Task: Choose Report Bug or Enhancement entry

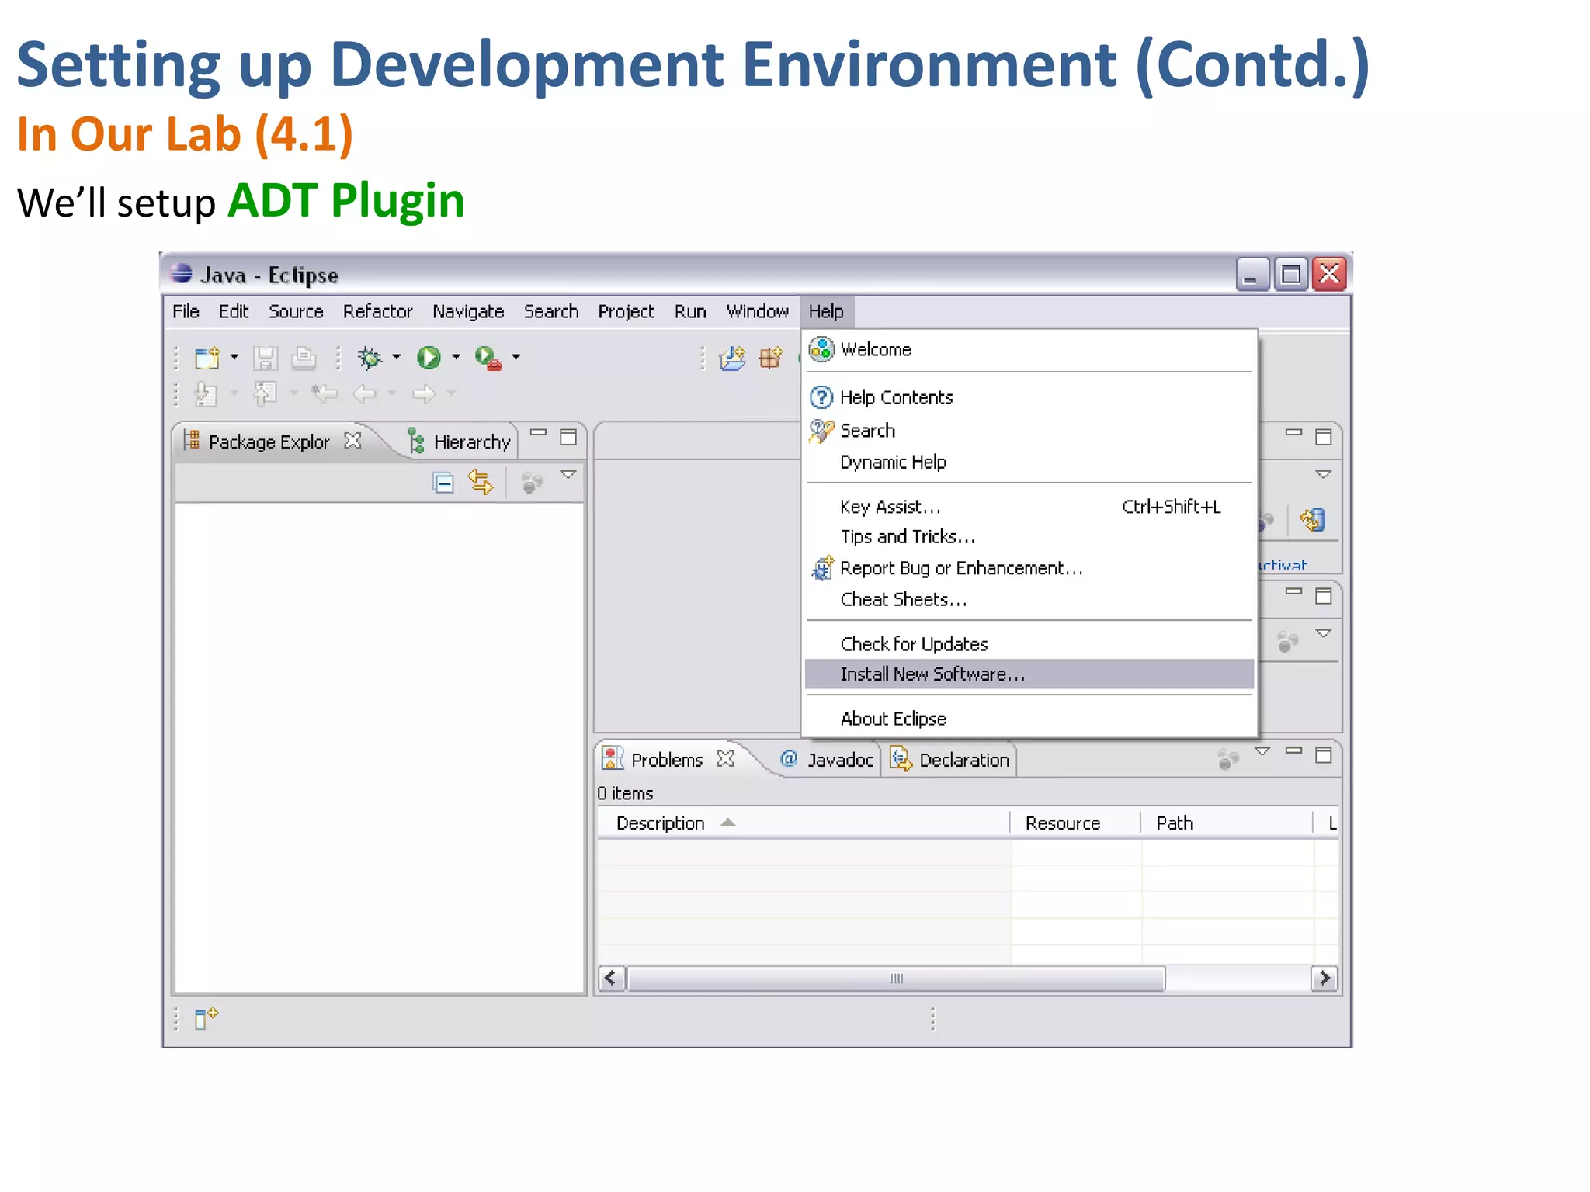Action: coord(1029,568)
